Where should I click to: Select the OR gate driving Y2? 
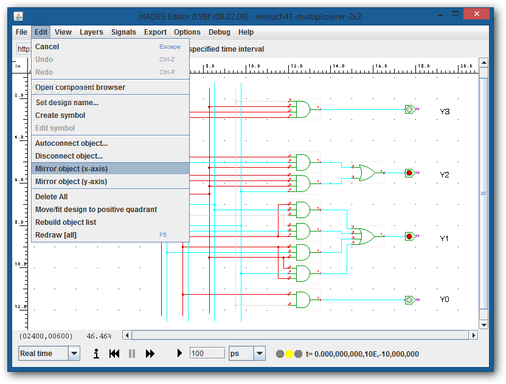367,173
